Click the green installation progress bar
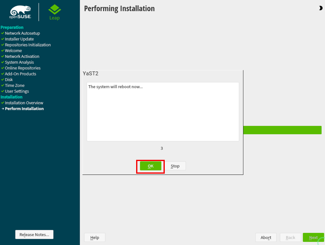 pos(282,130)
